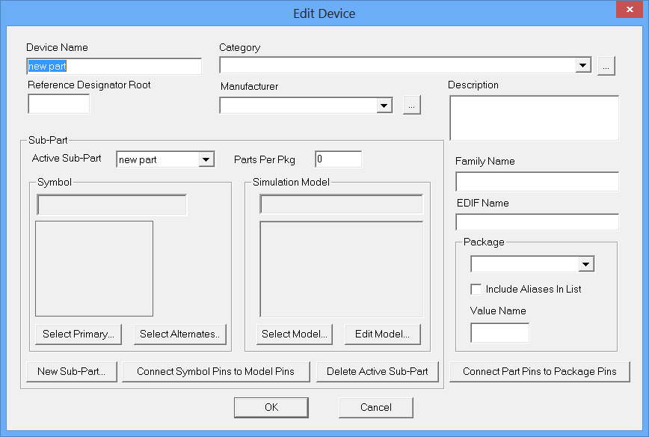
Task: Click the Parts Per Pkg input field
Action: point(338,159)
